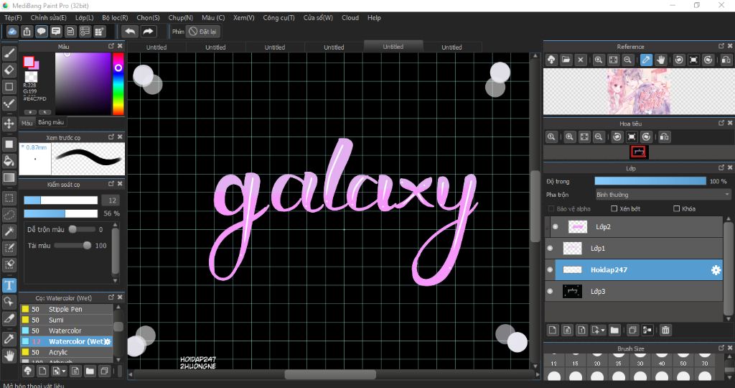Open the Cloud menu
The width and height of the screenshot is (735, 388).
coord(350,17)
